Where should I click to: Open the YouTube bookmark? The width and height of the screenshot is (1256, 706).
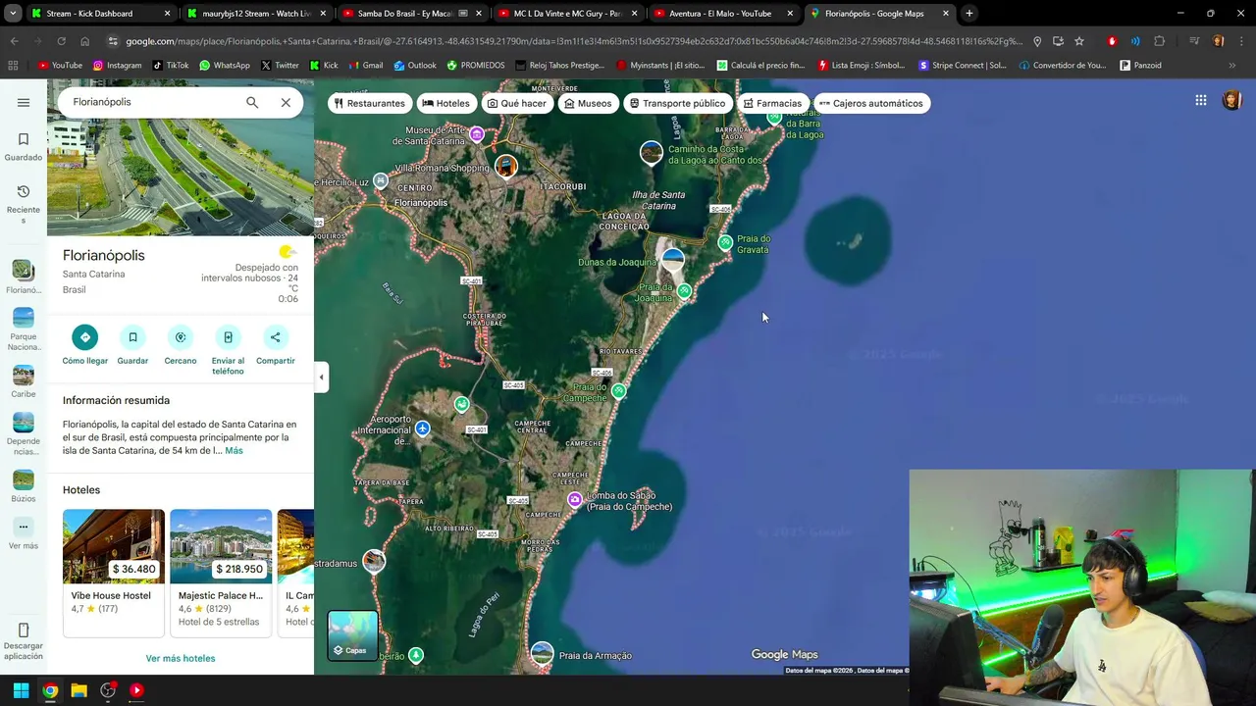60,66
